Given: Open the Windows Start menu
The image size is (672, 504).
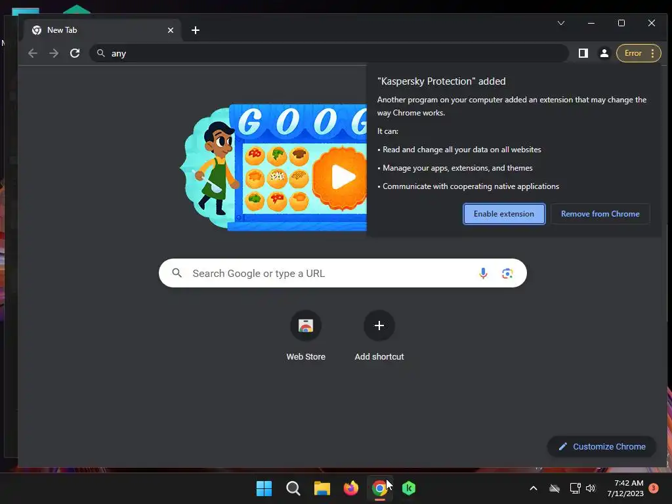Looking at the screenshot, I should coord(264,488).
